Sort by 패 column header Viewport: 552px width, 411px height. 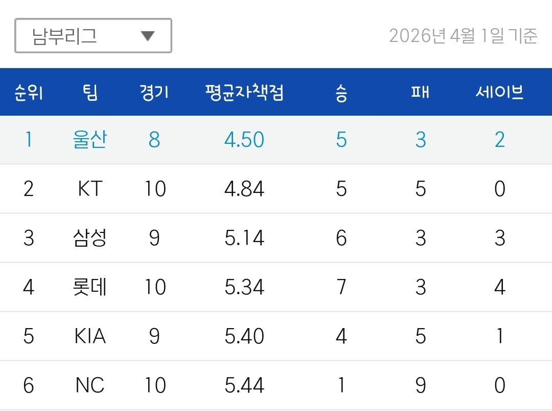[x=420, y=92]
